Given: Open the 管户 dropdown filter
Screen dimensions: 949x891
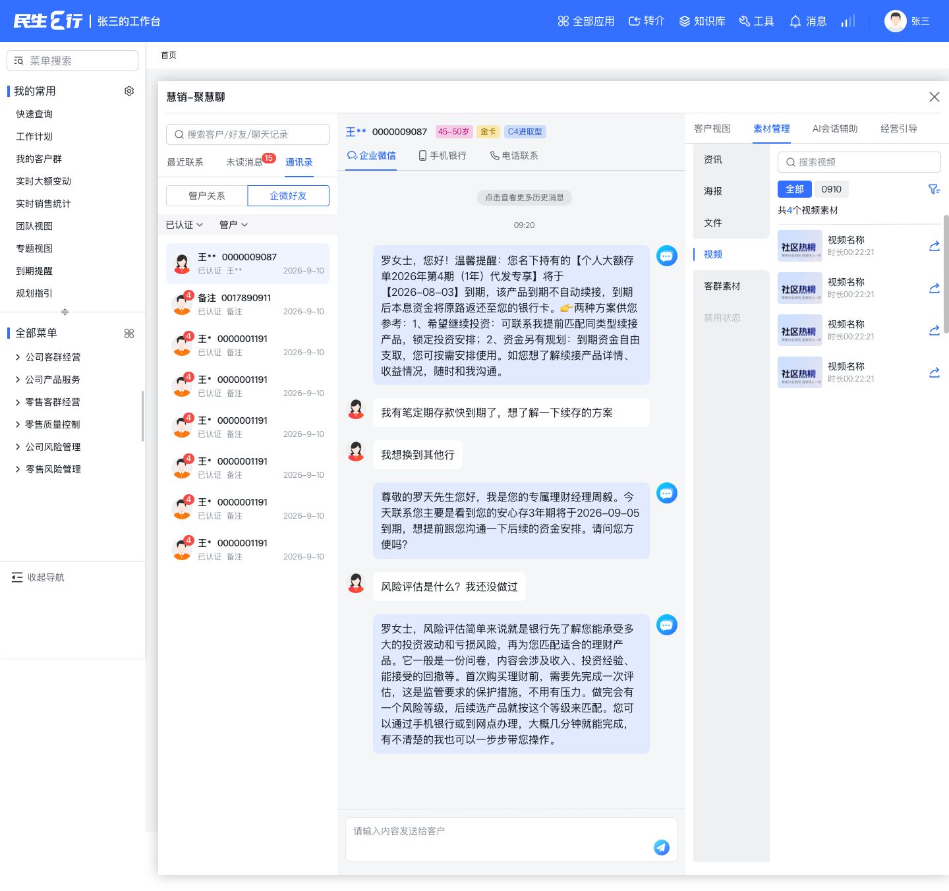Looking at the screenshot, I should click(x=233, y=225).
